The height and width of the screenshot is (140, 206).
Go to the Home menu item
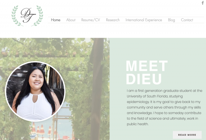[x=56, y=20]
